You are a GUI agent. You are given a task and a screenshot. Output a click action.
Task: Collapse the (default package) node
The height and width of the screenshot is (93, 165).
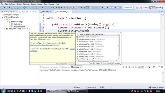[x=7, y=22]
